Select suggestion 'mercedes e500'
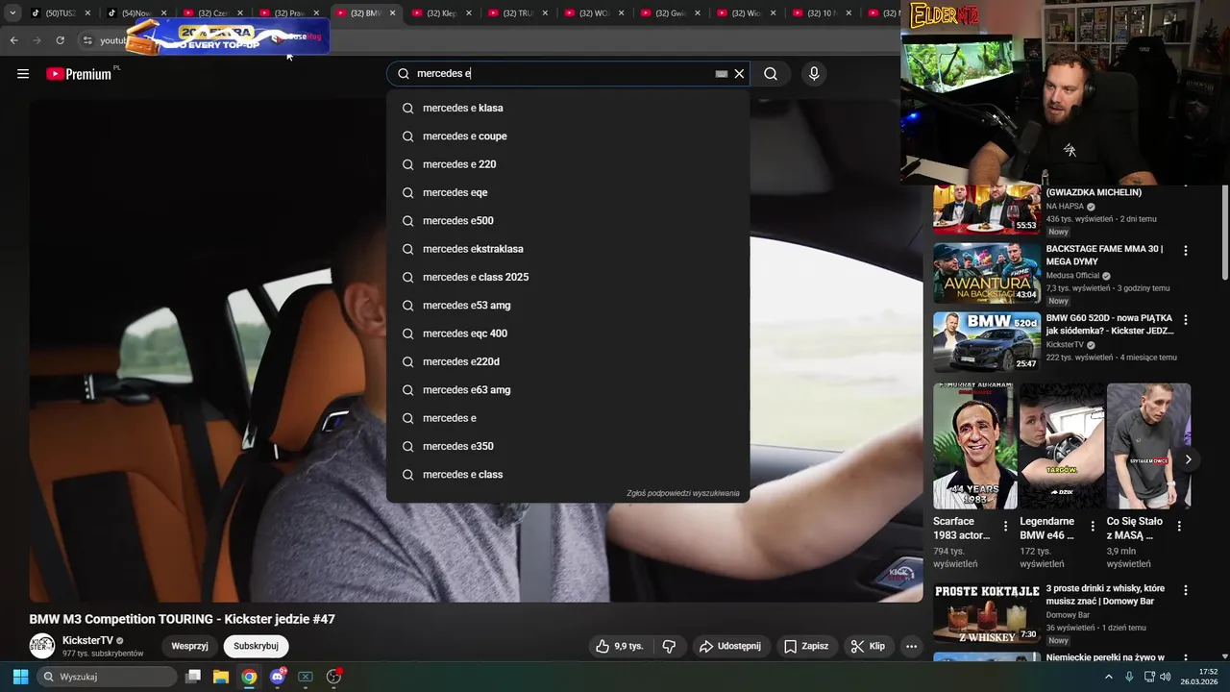Viewport: 1230px width, 692px height. tap(568, 221)
